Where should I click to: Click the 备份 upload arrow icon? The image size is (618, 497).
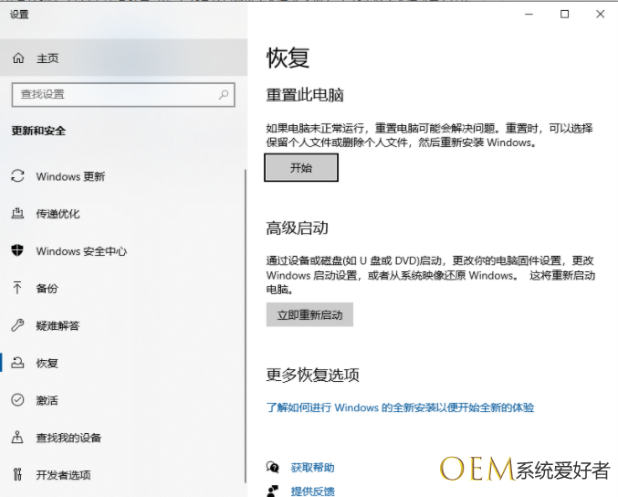pos(17,288)
